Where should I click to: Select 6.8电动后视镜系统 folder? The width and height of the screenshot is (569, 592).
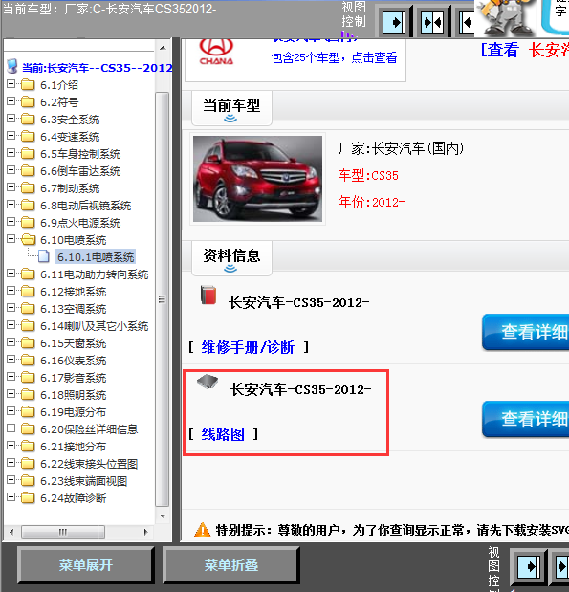[x=86, y=206]
